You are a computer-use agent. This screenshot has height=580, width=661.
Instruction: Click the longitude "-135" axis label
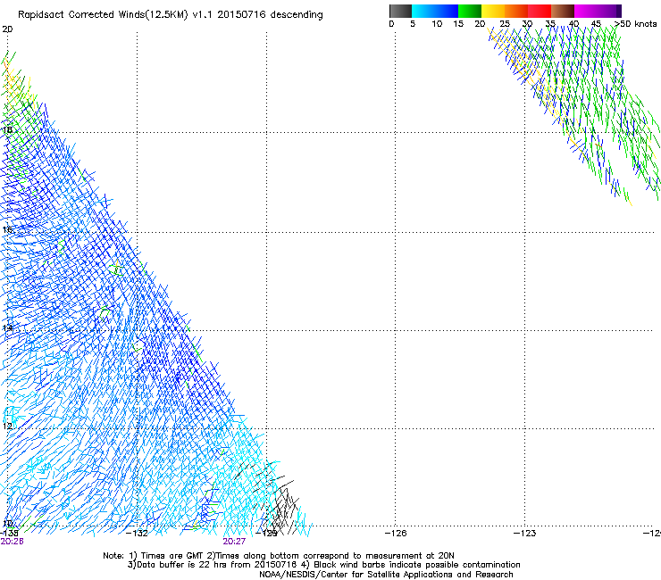(9, 534)
